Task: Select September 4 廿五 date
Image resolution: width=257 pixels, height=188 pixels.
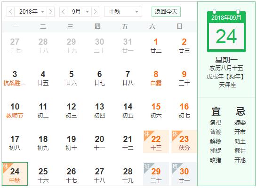Action: tap(43, 78)
